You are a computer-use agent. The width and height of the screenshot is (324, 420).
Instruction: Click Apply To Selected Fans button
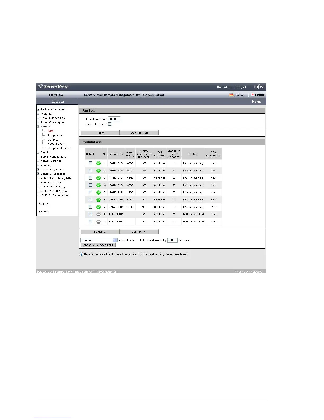click(98, 245)
